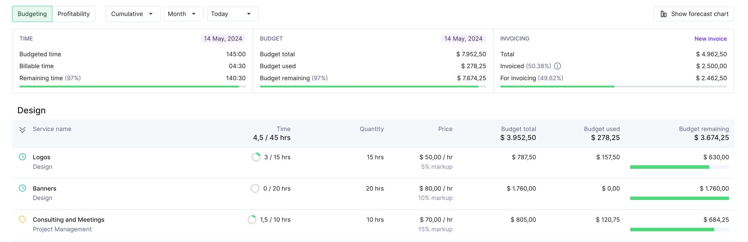Image resolution: width=748 pixels, height=242 pixels.
Task: Click the Banners time progress ring
Action: [x=255, y=188]
